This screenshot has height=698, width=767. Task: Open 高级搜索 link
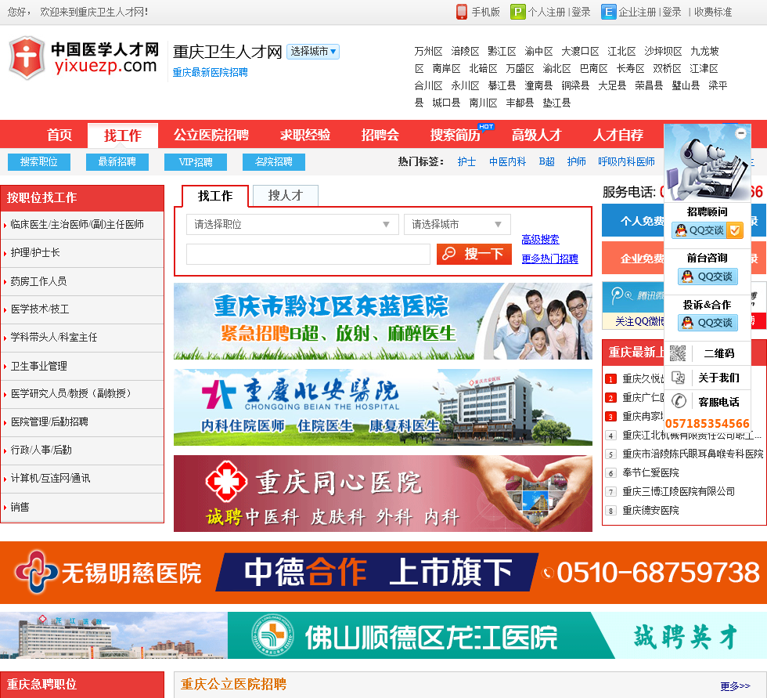pos(540,240)
